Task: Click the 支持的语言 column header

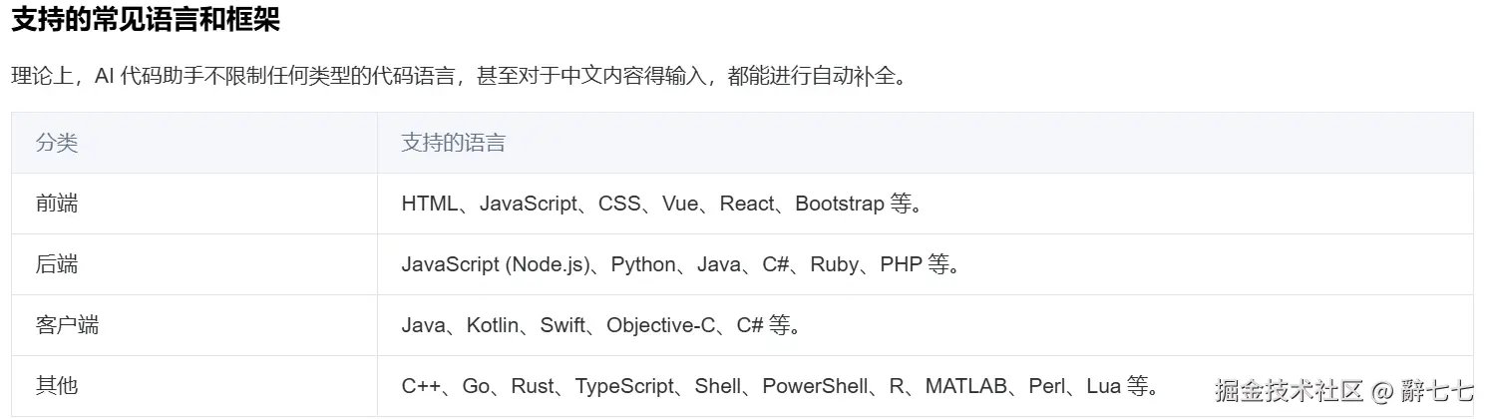Action: point(453,143)
